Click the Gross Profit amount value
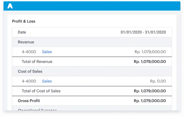The image size is (184, 116). [x=150, y=101]
